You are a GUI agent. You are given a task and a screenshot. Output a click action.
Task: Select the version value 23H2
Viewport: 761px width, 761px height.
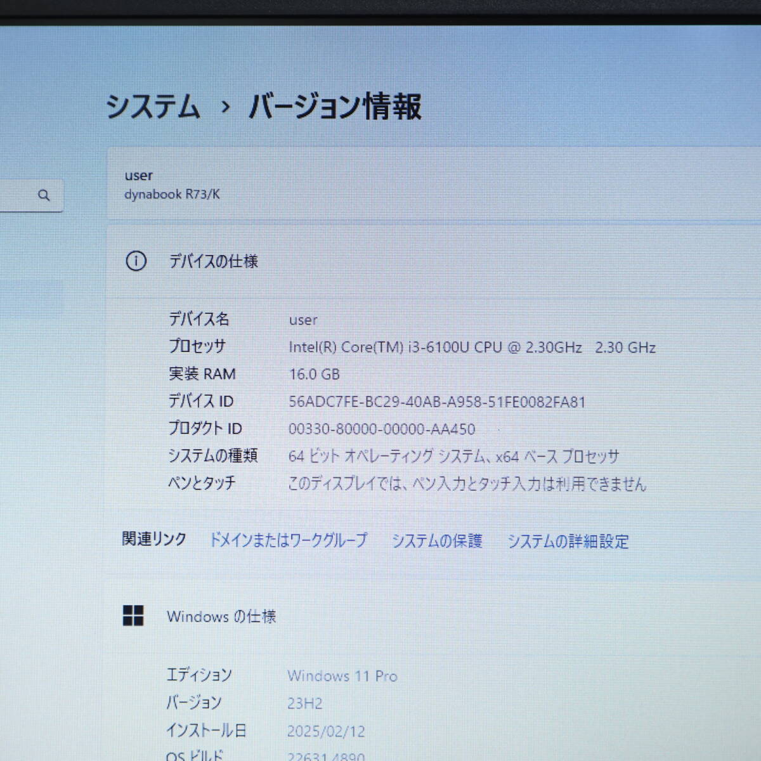tap(305, 704)
